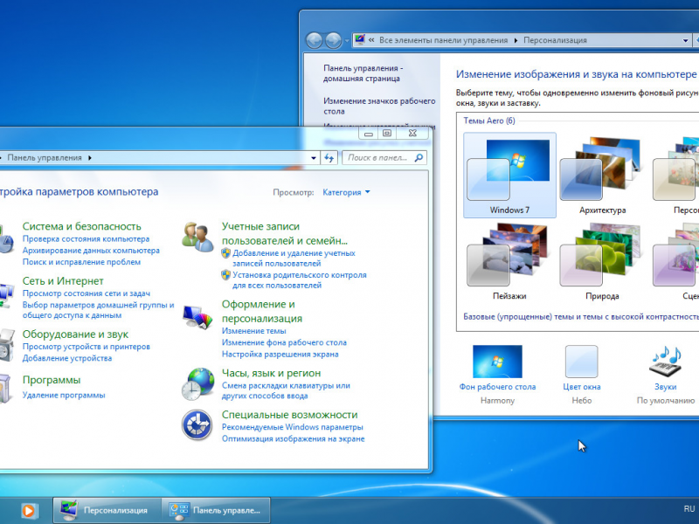This screenshot has width=699, height=524.
Task: Click shield icon beside parental controls link
Action: point(226,275)
